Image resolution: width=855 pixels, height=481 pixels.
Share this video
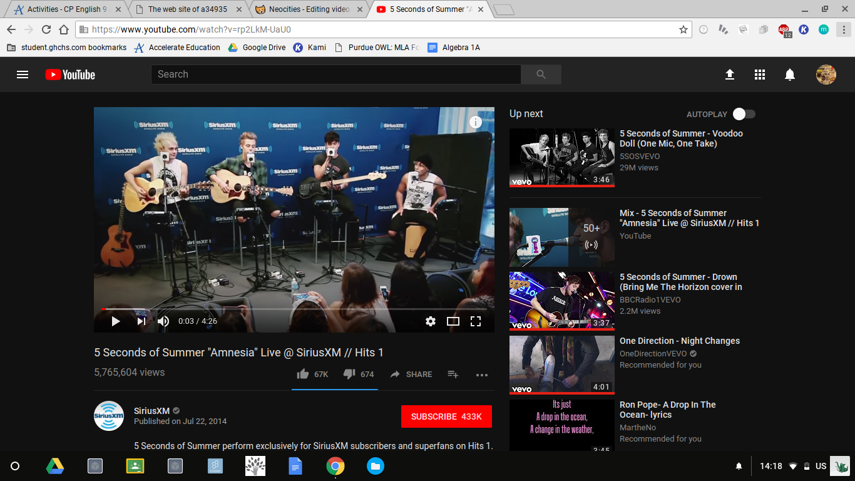tap(411, 374)
